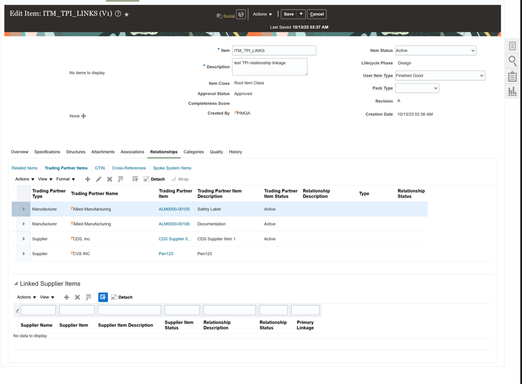Detach the Linked Supplier Items table
This screenshot has width=522, height=384.
pos(122,297)
